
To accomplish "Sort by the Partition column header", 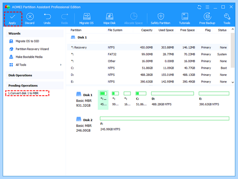I will (76, 30).
